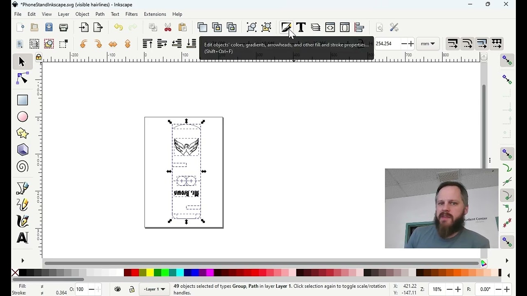The image size is (527, 296).
Task: Save the document
Action: [49, 28]
